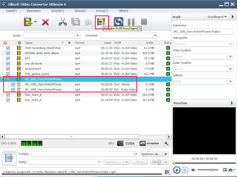Click the Pause conversion icon
The height and width of the screenshot is (177, 237).
[x=131, y=22]
